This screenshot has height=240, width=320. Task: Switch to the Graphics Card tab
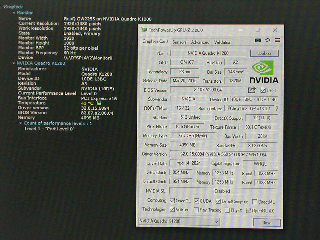point(155,41)
